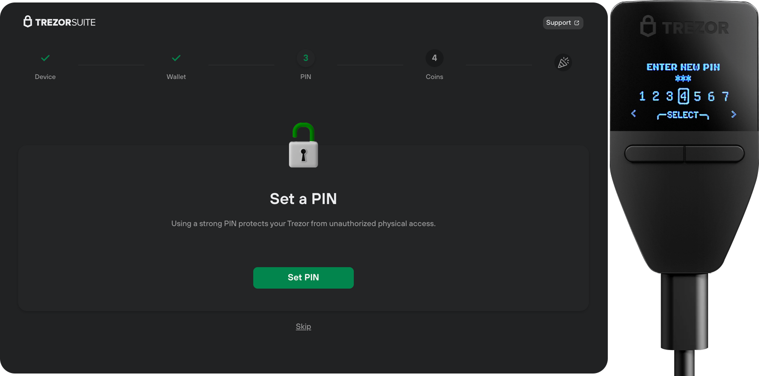Click the left arrow on device screen
Viewport: 759px width, 376px height.
pyautogui.click(x=634, y=114)
